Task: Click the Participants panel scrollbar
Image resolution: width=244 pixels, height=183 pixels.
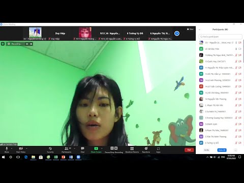Action: (x=243, y=51)
